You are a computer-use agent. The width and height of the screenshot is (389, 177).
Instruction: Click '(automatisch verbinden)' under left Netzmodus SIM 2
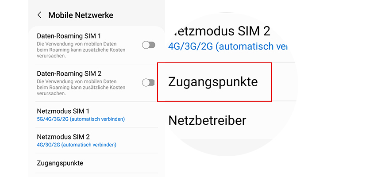[89, 145]
